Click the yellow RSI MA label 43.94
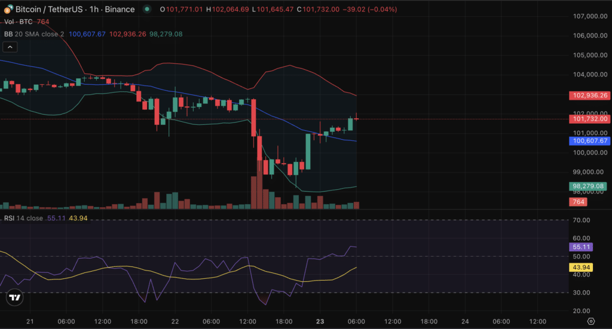Viewport: 612px width, 329px height. point(581,267)
